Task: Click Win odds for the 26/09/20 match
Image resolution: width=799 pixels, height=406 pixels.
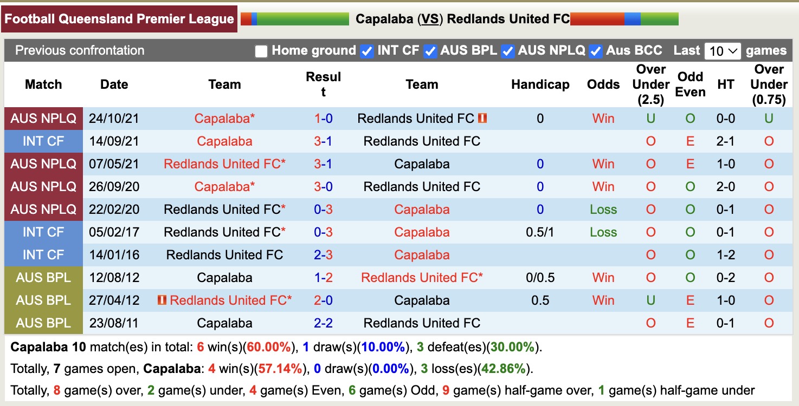Action: pos(603,186)
